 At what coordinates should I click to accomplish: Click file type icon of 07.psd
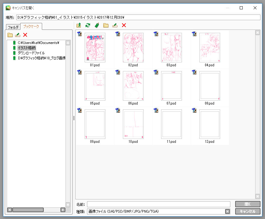(x=156, y=72)
